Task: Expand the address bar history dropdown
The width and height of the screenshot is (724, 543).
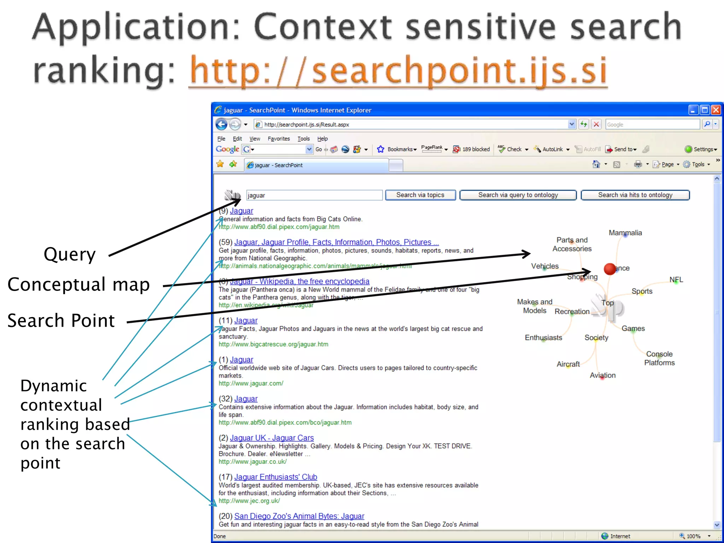Action: pos(572,124)
